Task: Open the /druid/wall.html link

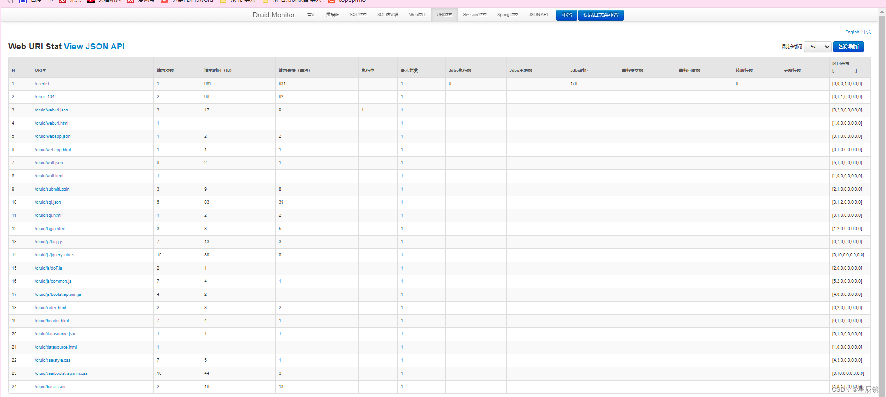Action: pos(49,176)
